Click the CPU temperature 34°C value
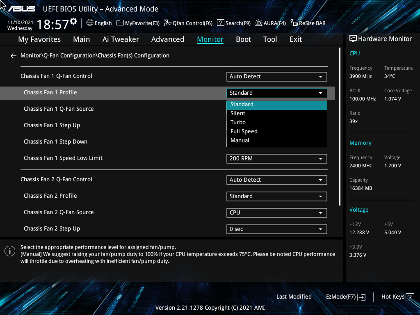Viewport: 420px width, 315px height. pos(390,76)
